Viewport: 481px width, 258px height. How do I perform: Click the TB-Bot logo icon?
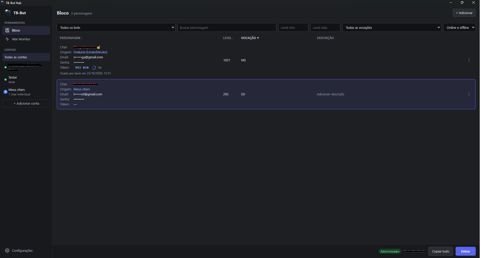(7, 13)
